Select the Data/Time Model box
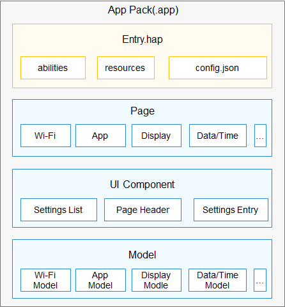This screenshot has height=307, width=285. point(217,280)
